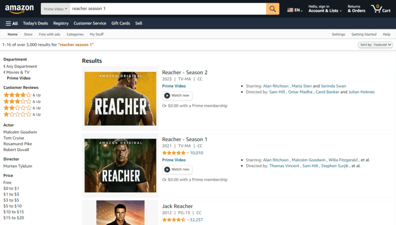Viewport: 396px width, 225px height.
Task: Open the Amazon logo homepage link
Action: coord(20,9)
